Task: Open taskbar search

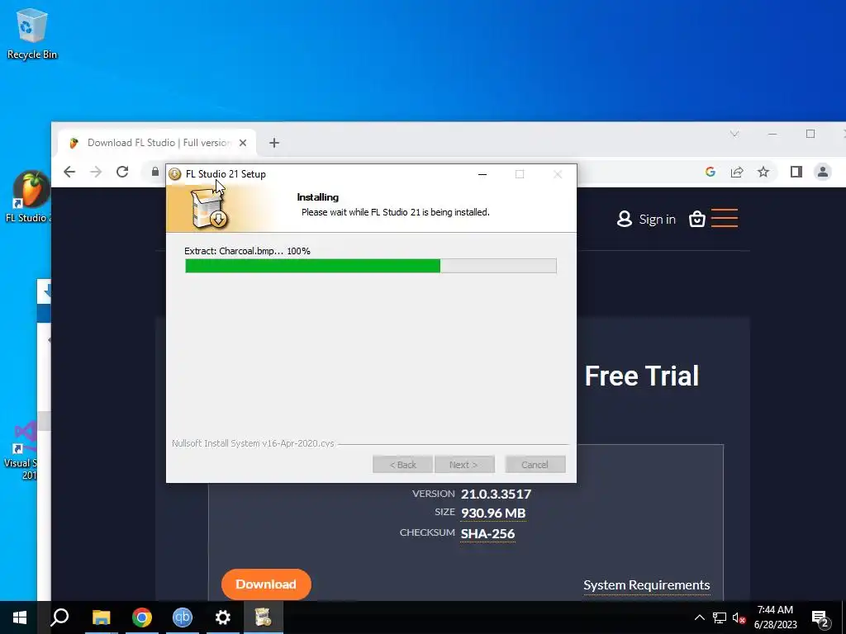Action: pyautogui.click(x=59, y=617)
